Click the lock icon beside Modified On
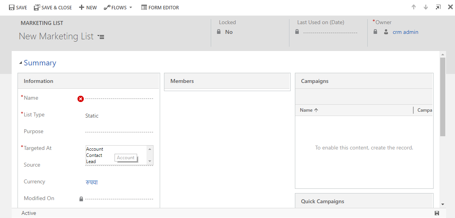This screenshot has height=218, width=455. [x=81, y=199]
